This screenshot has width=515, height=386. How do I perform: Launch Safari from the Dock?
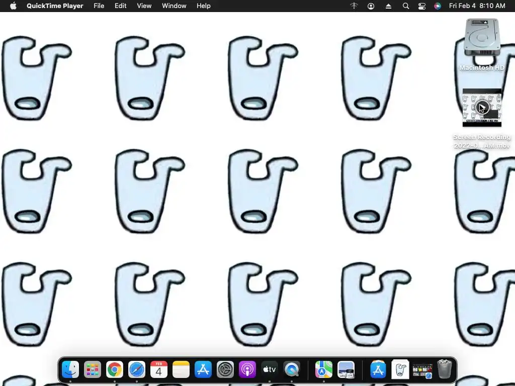[x=137, y=369]
